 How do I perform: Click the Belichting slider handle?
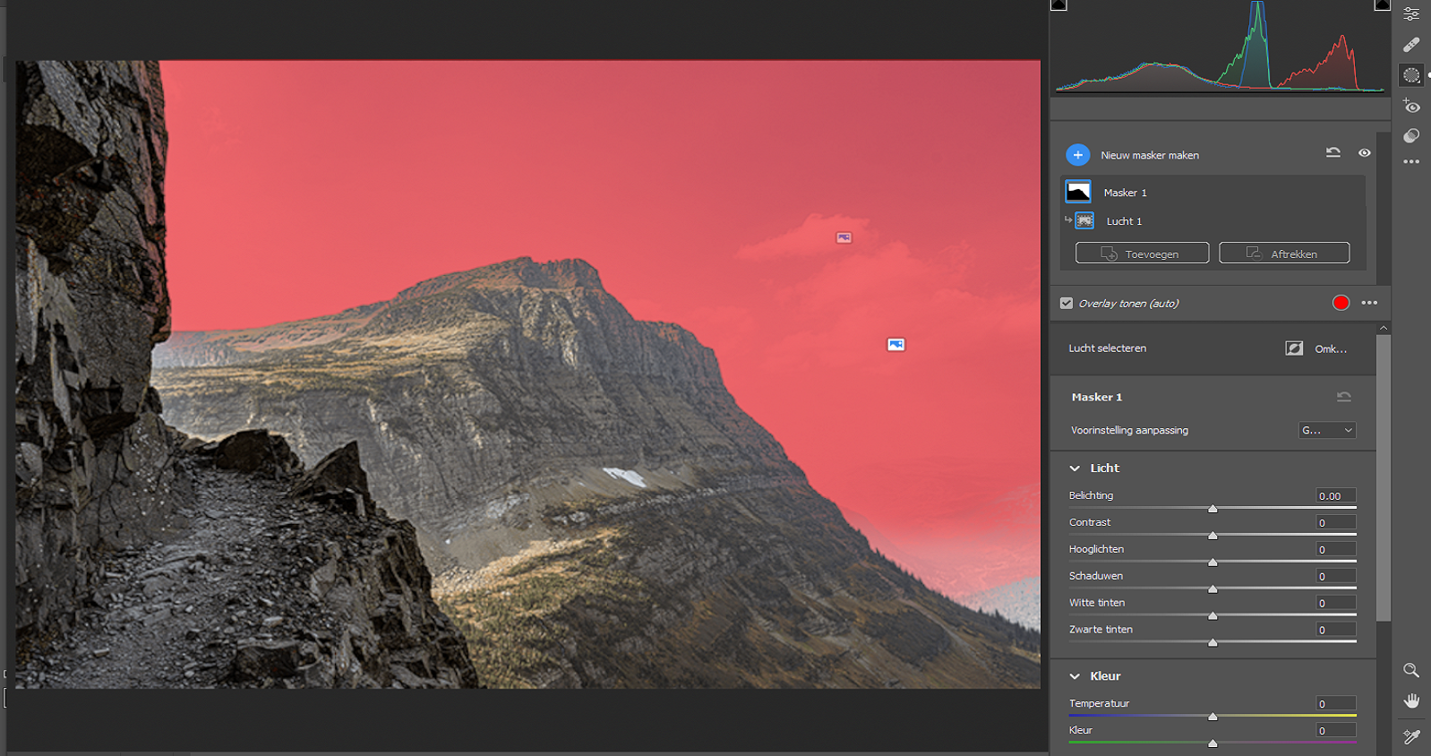point(1212,509)
